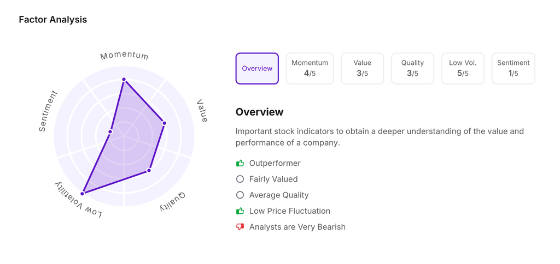This screenshot has height=264, width=560.
Task: Click the green thumbs-up beside Outperformer
Action: pos(240,163)
